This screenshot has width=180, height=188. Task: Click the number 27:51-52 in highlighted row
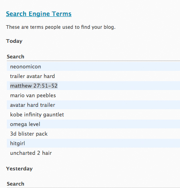46,86
